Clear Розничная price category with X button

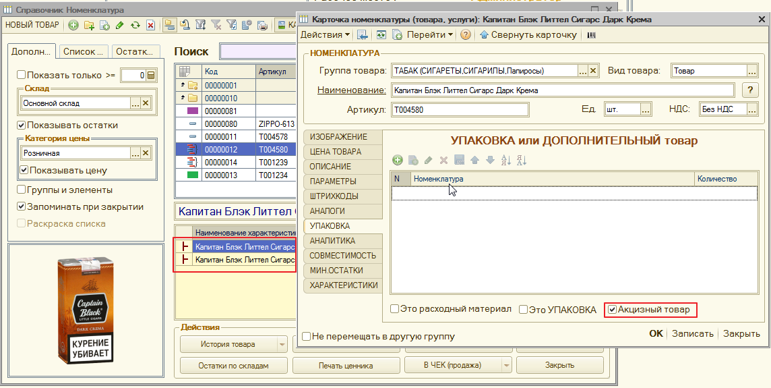point(146,153)
